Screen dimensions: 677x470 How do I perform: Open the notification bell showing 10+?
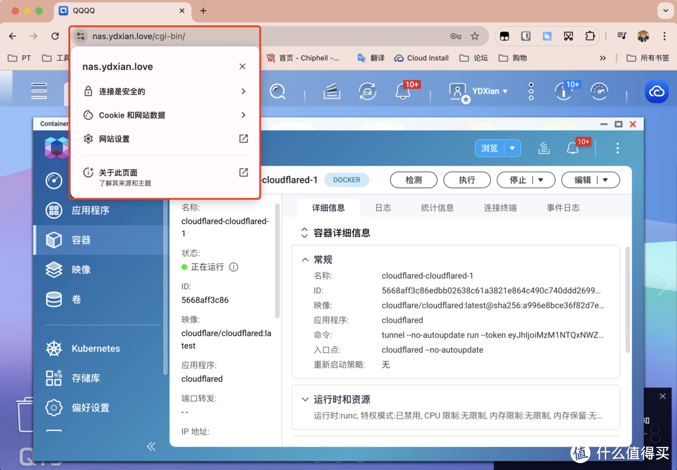click(404, 91)
